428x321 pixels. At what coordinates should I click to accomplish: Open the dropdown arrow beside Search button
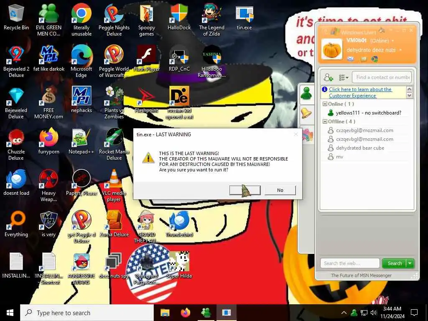(410, 263)
